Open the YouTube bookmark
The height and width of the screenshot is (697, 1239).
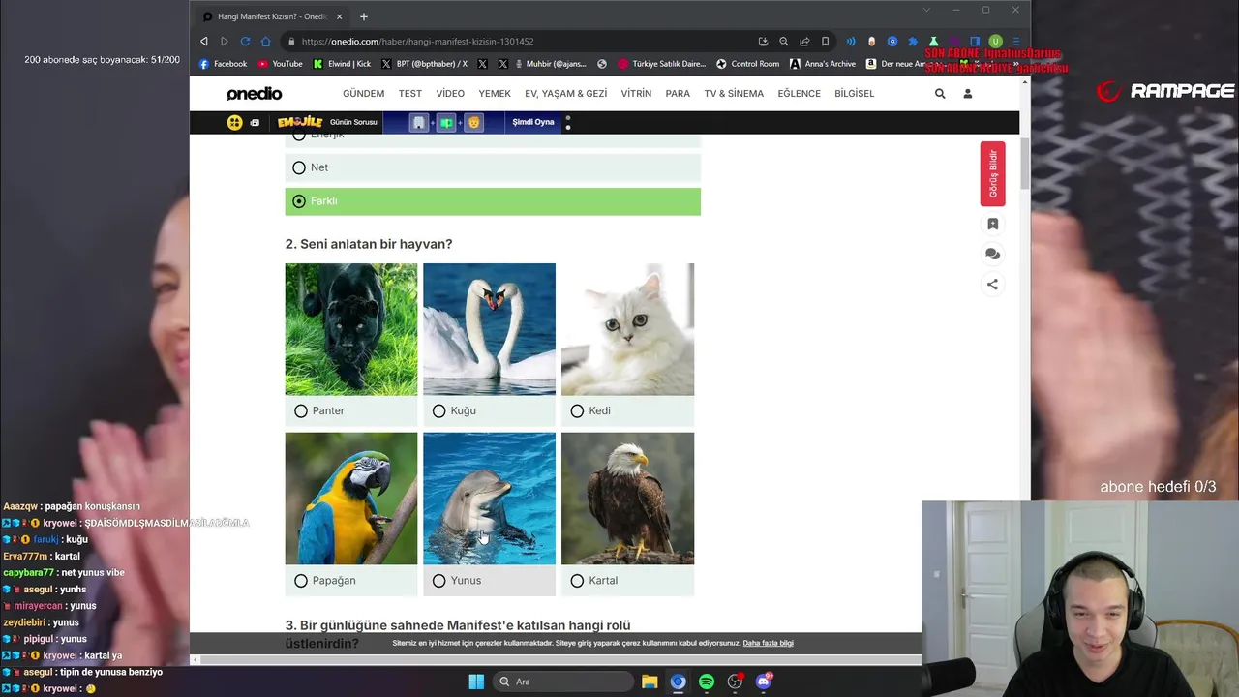(x=280, y=64)
